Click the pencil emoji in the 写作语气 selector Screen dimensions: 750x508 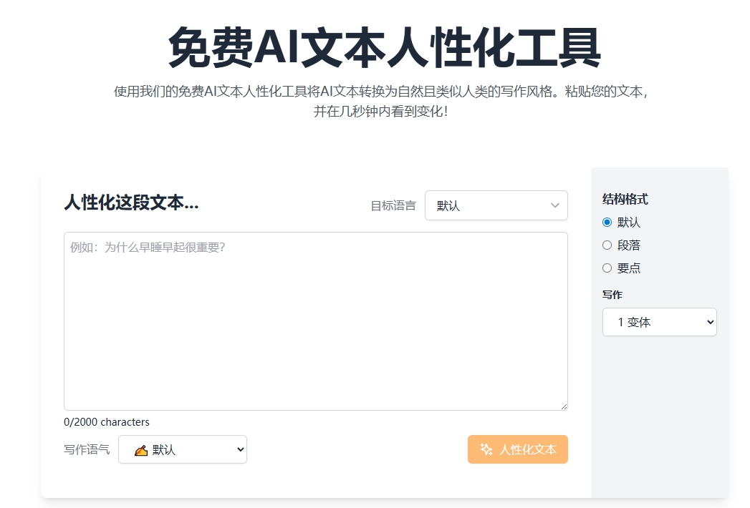point(140,450)
